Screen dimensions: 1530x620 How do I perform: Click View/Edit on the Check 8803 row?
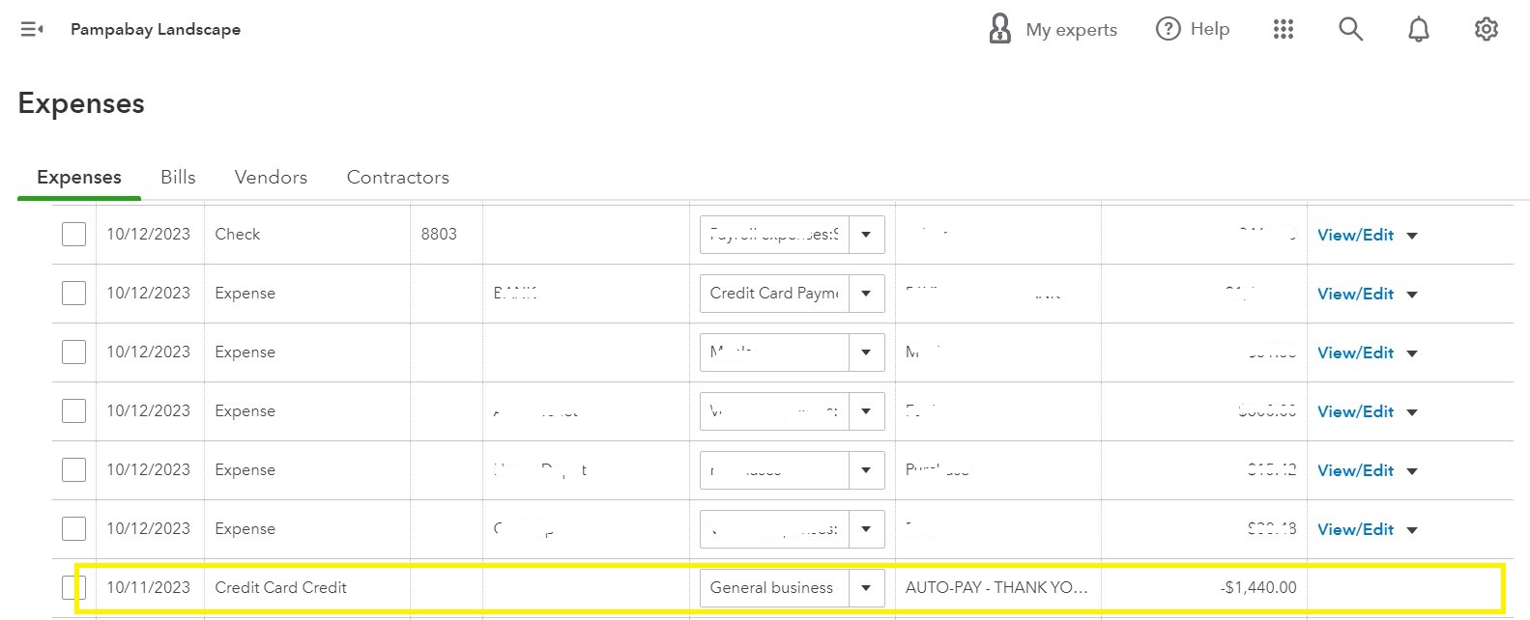pyautogui.click(x=1355, y=235)
